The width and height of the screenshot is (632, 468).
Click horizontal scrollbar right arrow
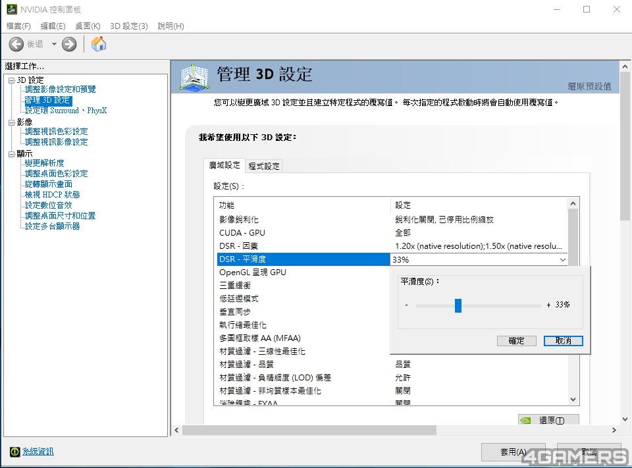point(614,430)
